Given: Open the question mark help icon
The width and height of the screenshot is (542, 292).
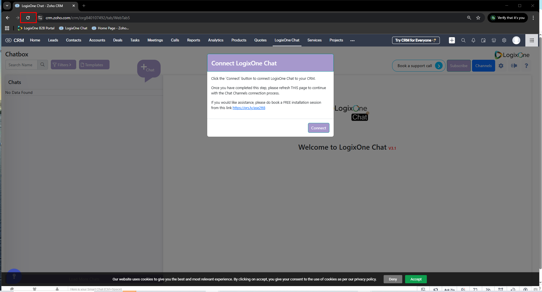Looking at the screenshot, I should (526, 66).
